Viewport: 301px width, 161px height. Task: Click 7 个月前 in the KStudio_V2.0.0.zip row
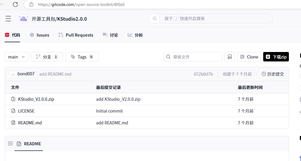(246, 99)
